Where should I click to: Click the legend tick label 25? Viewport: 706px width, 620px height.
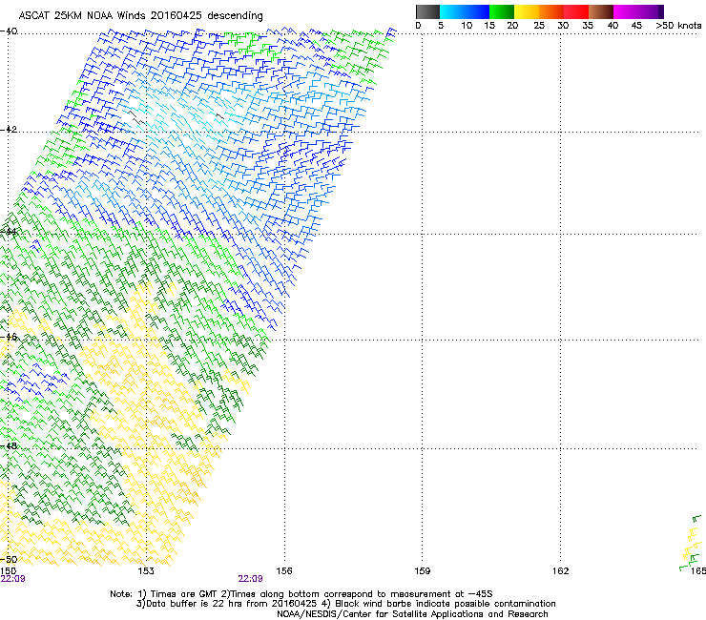coord(539,26)
